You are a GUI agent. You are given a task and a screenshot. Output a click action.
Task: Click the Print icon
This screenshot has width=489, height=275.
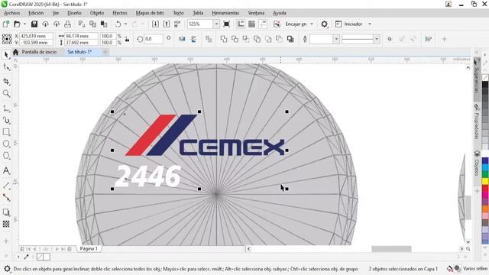pos(68,24)
